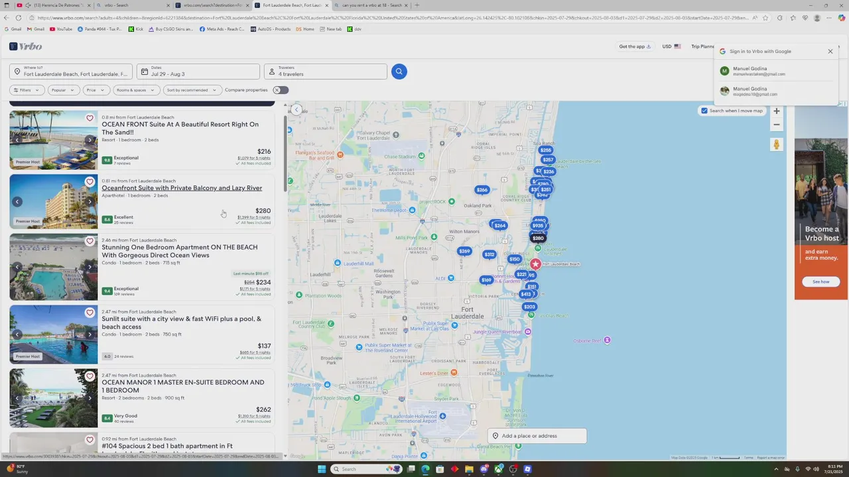The width and height of the screenshot is (849, 477).
Task: Switch to the Herencia De Patrones tab
Action: click(x=53, y=5)
